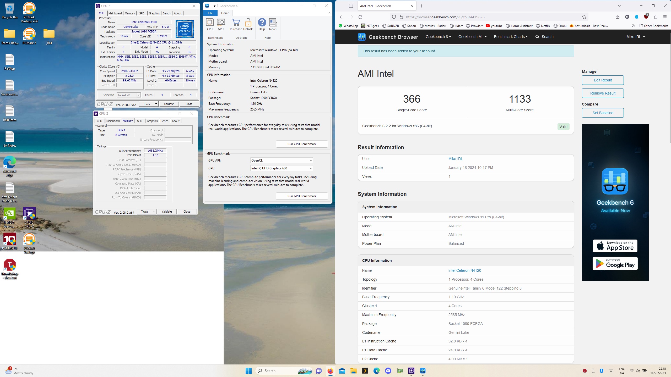Click Run CPU Benchmark button
671x377 pixels.
coord(302,144)
